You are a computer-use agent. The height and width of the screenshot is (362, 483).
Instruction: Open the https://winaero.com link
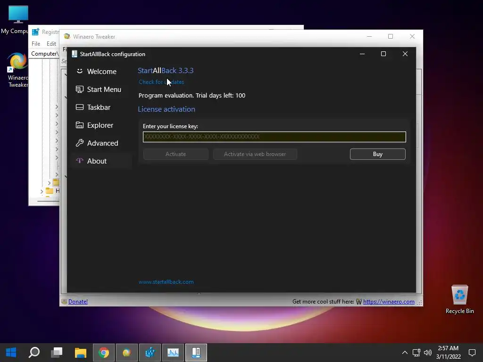point(389,302)
